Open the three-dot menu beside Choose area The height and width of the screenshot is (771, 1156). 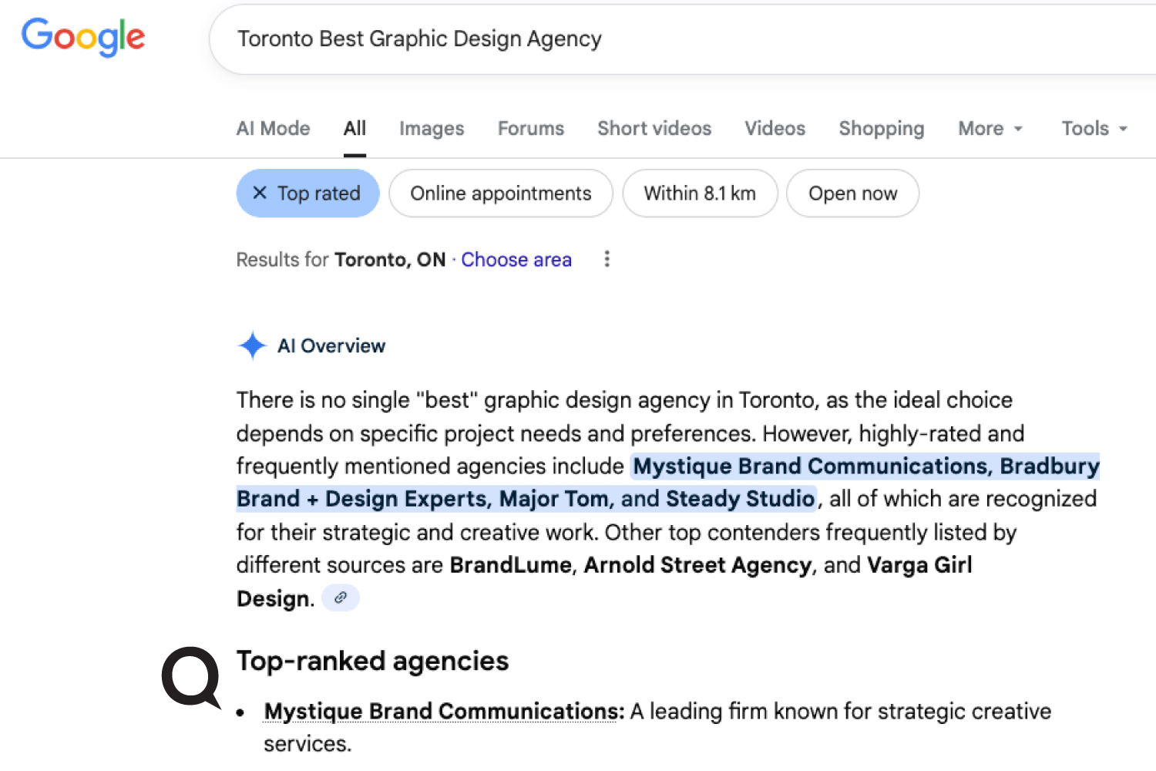(x=607, y=260)
